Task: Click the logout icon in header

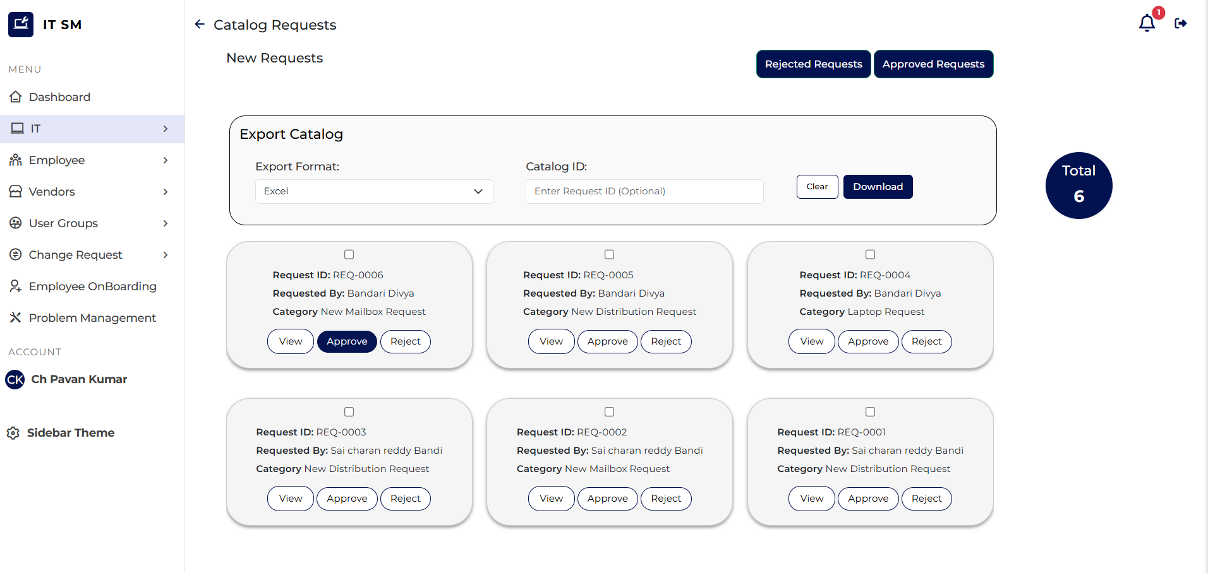Action: (1180, 23)
